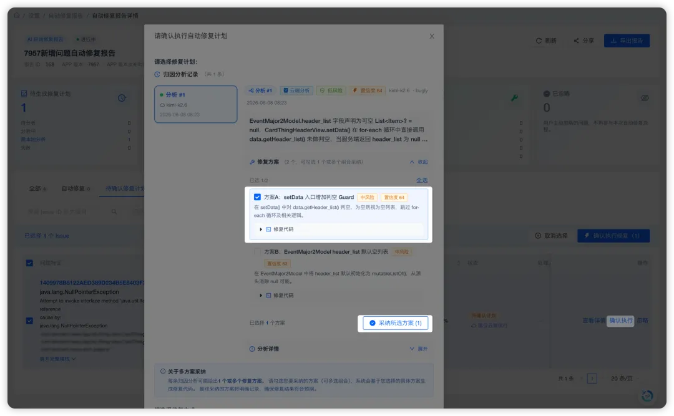Click the assistant floating icon at bottom right
This screenshot has width=674, height=416.
point(647,396)
